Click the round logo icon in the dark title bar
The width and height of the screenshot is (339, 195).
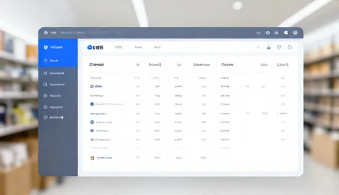click(46, 33)
